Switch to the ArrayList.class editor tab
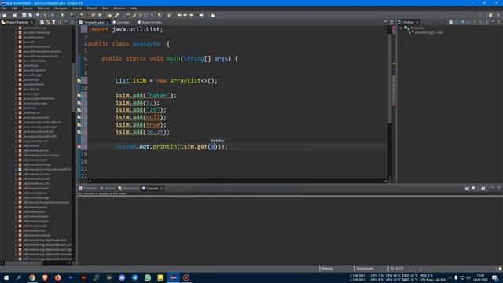Image resolution: width=503 pixels, height=283 pixels. coord(149,22)
